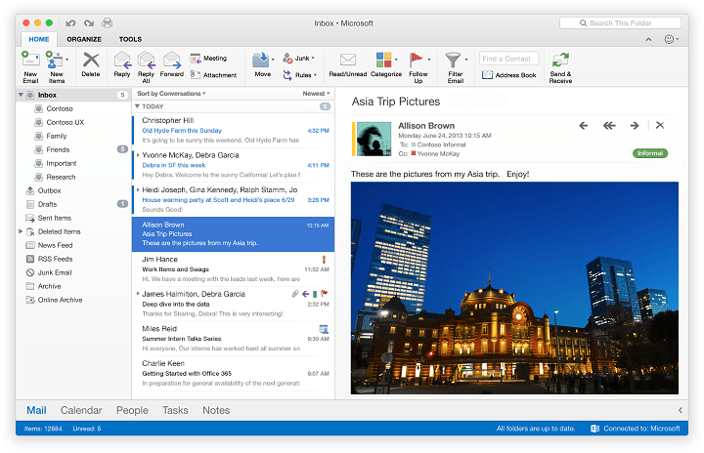Open Sort by Conversations dropdown
This screenshot has height=453, width=704.
click(172, 94)
